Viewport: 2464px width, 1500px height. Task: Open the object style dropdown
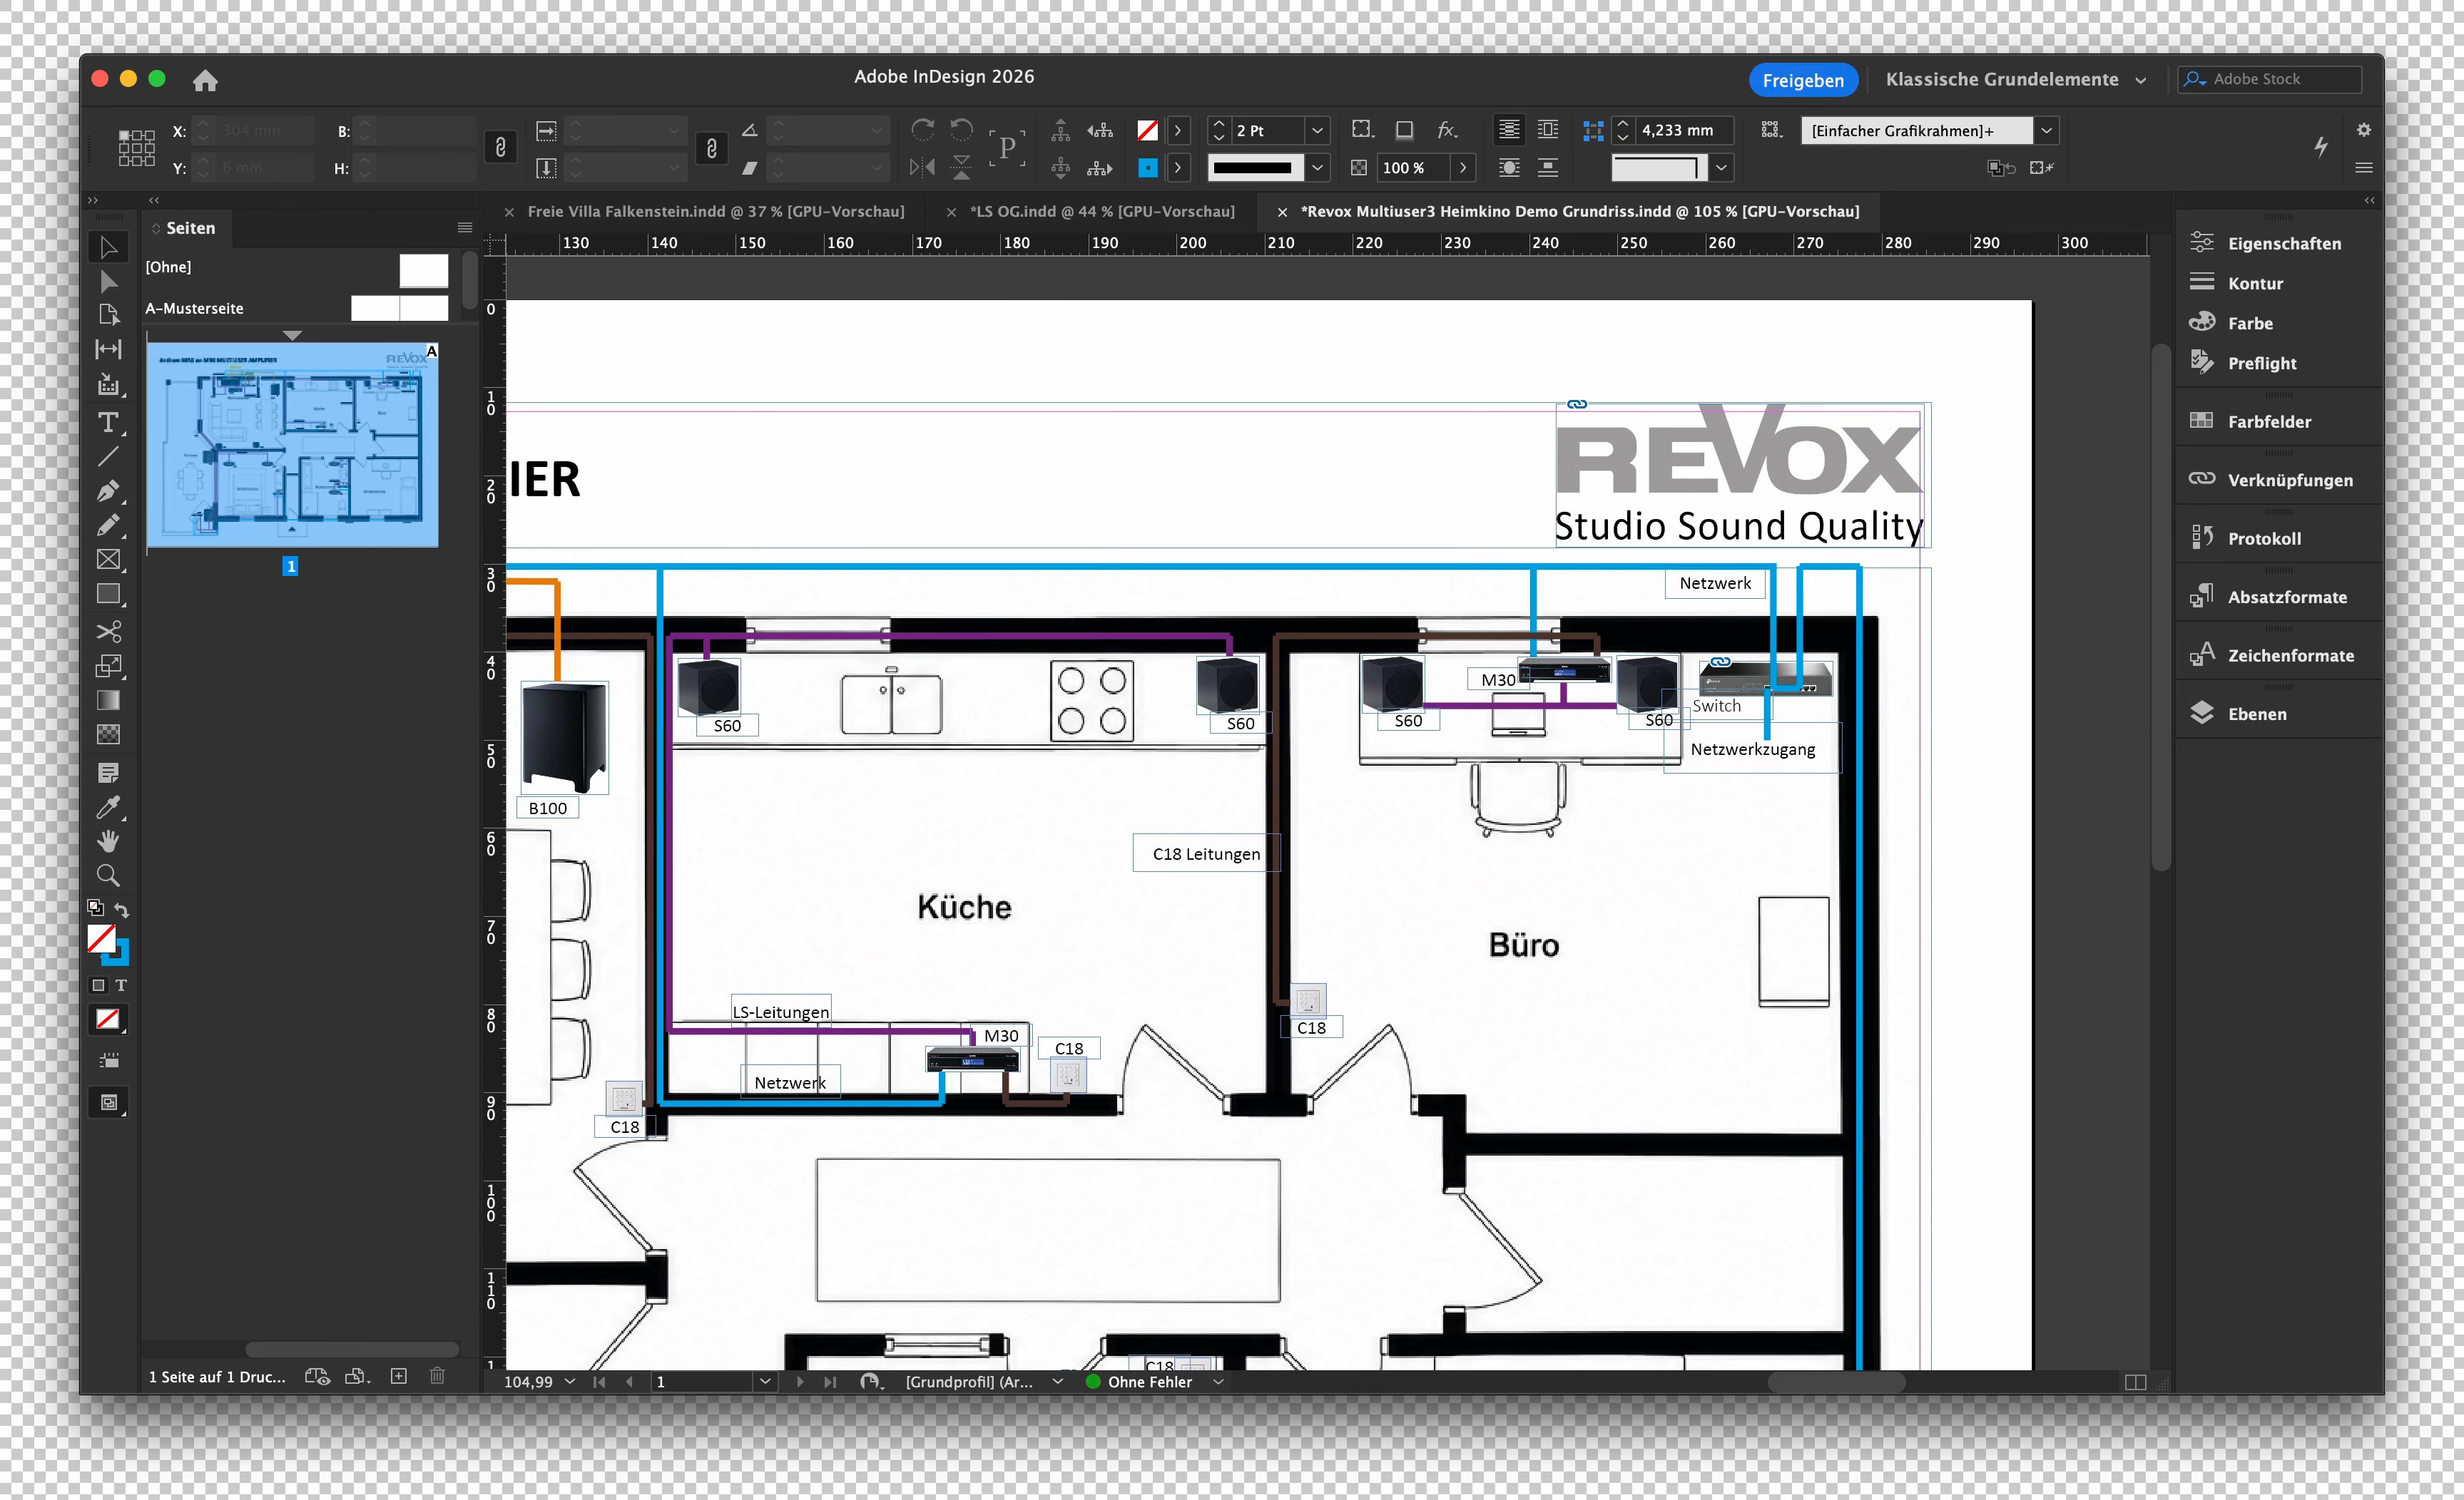[x=2046, y=130]
